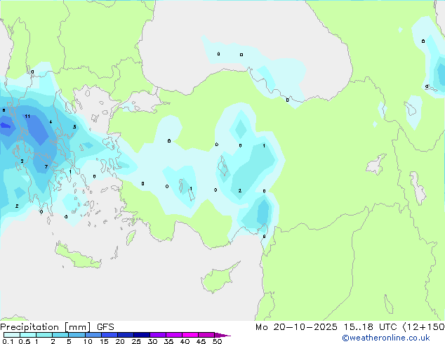Click the '15..18 UTC' time text
445x344 pixels.
[370, 327]
